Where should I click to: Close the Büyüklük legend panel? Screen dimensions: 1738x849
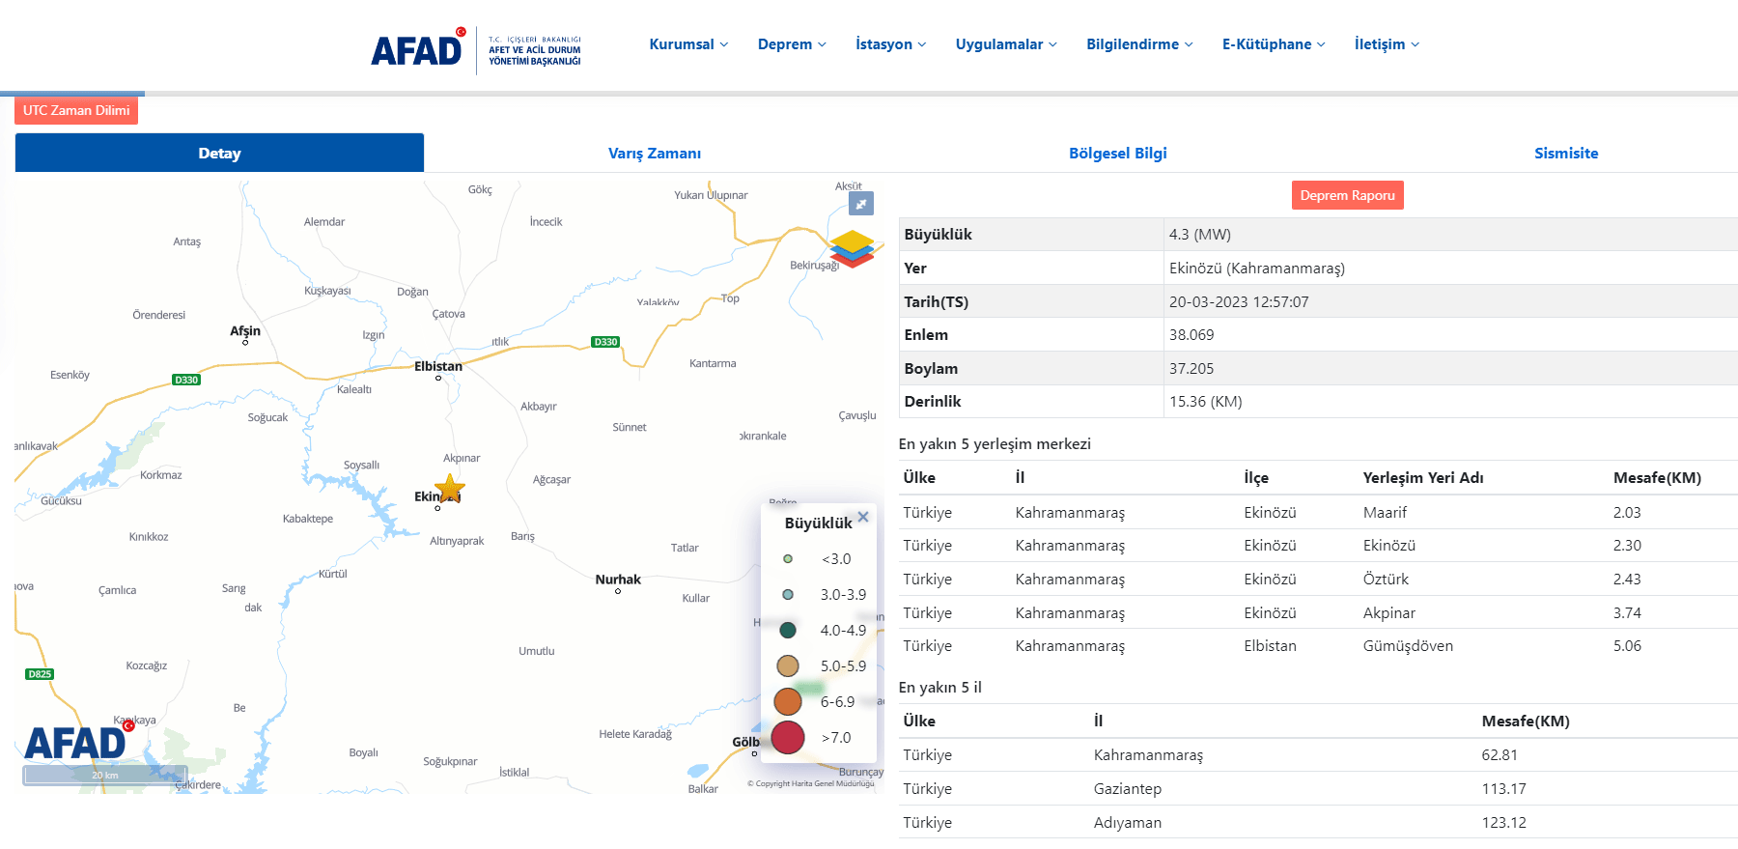click(863, 517)
